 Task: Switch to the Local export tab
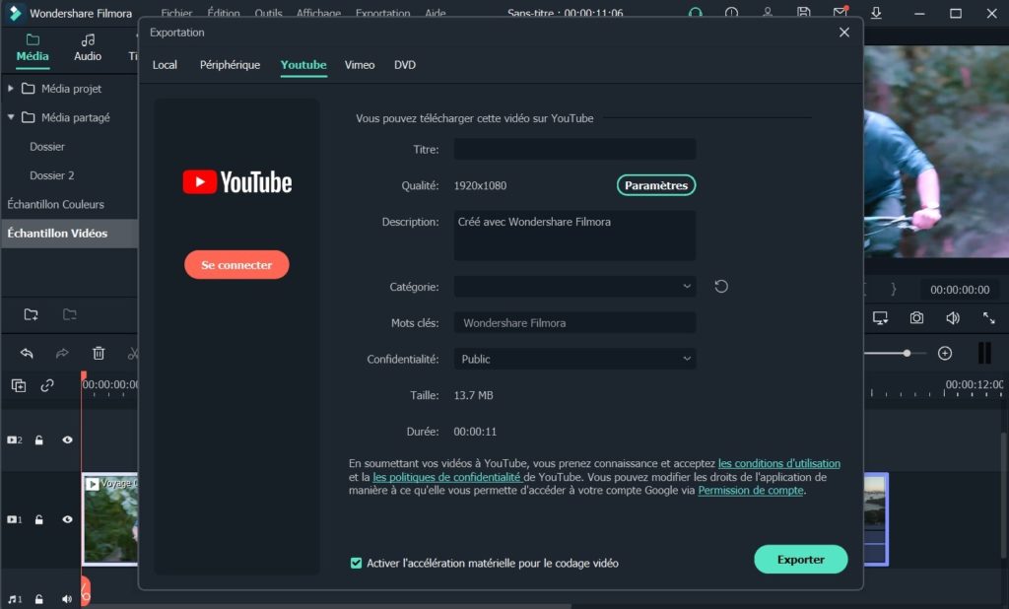click(165, 65)
